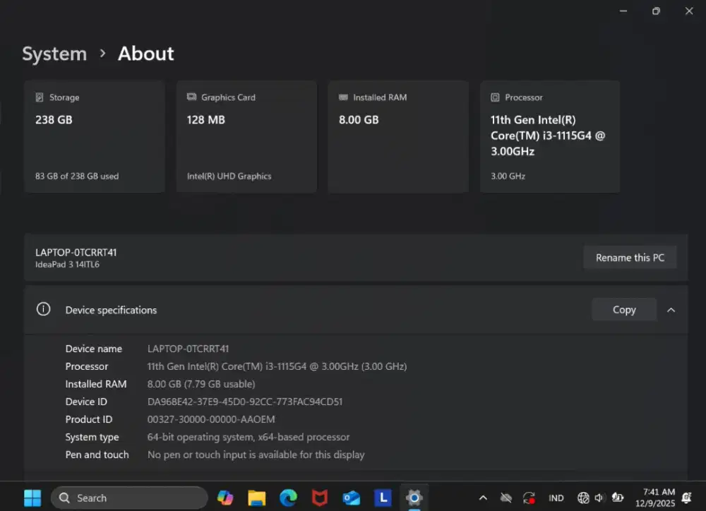This screenshot has width=706, height=511.
Task: Show hidden tray icons
Action: 483,498
